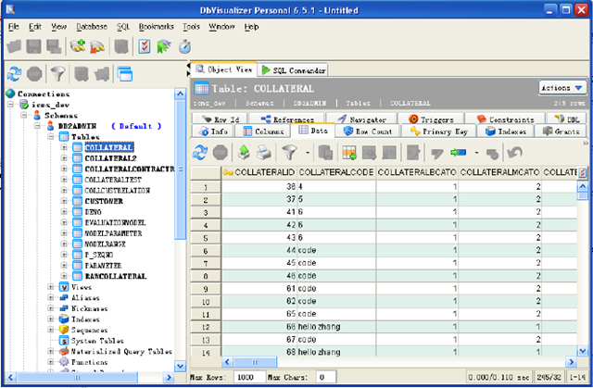Screen dimensions: 593x388
Task: Select the EVALUATIONMODEL table in tree
Action: [115, 222]
